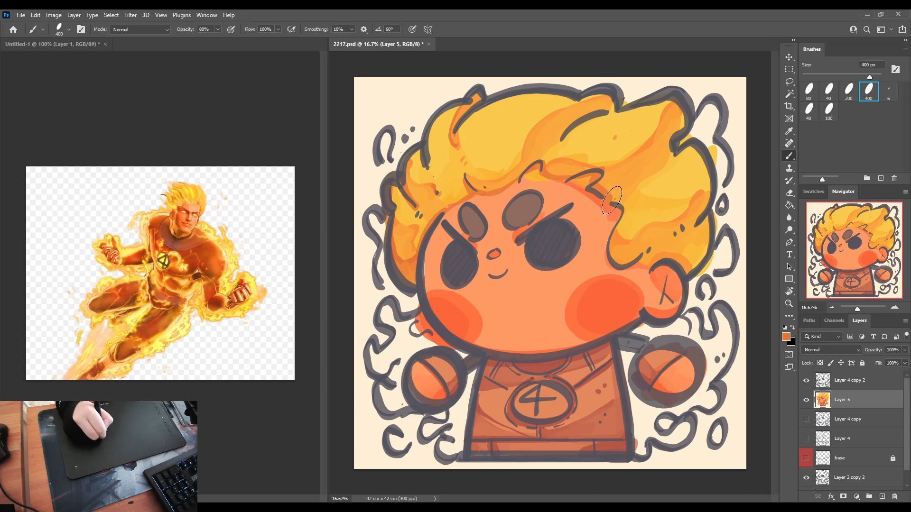Viewport: 911px width, 512px height.
Task: Expand the brush Opacity slider dropdown
Action: point(218,29)
